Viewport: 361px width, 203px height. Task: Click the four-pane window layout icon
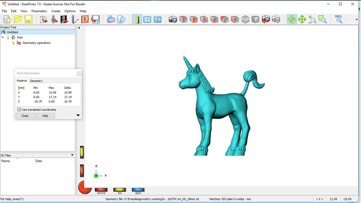click(x=147, y=19)
